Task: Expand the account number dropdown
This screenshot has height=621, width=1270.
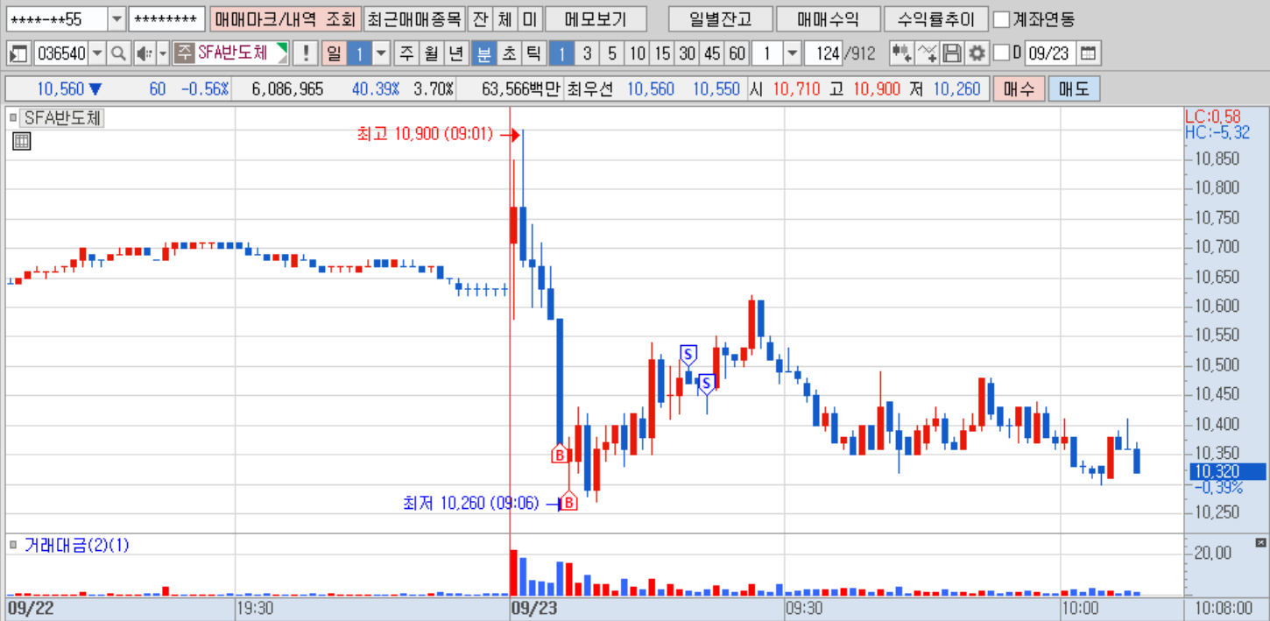Action: click(x=116, y=18)
